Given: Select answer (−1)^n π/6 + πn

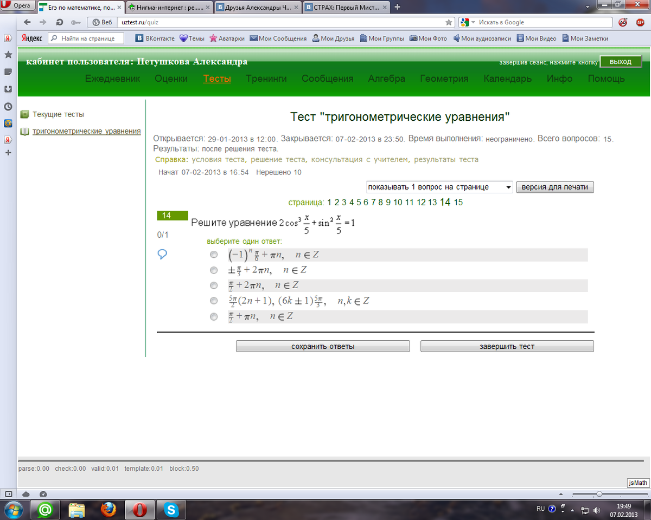Looking at the screenshot, I should click(214, 255).
